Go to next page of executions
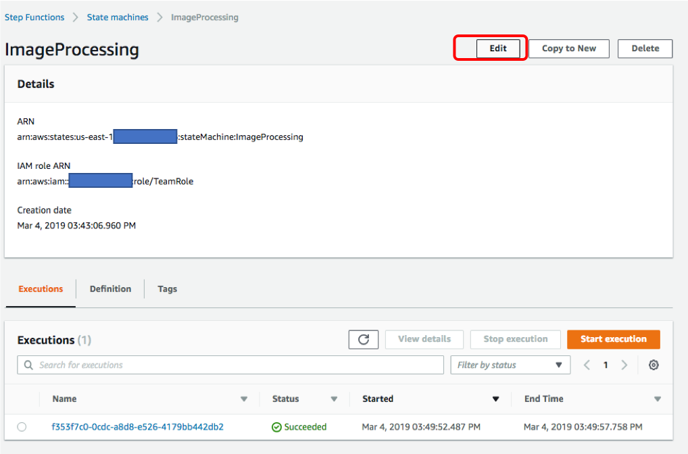Image resolution: width=688 pixels, height=454 pixels. pos(624,365)
